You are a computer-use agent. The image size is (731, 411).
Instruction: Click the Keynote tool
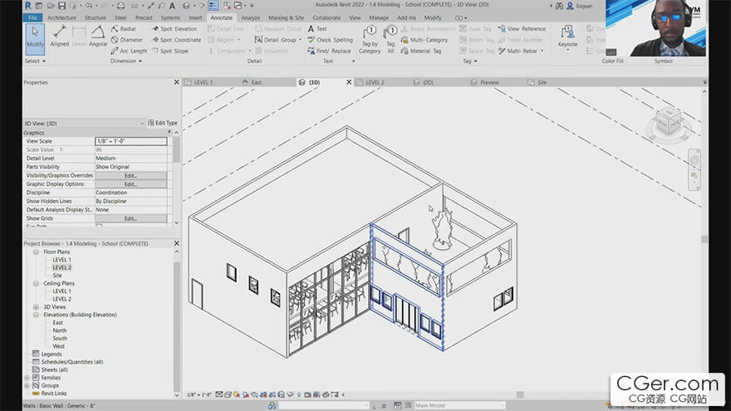[x=567, y=37]
